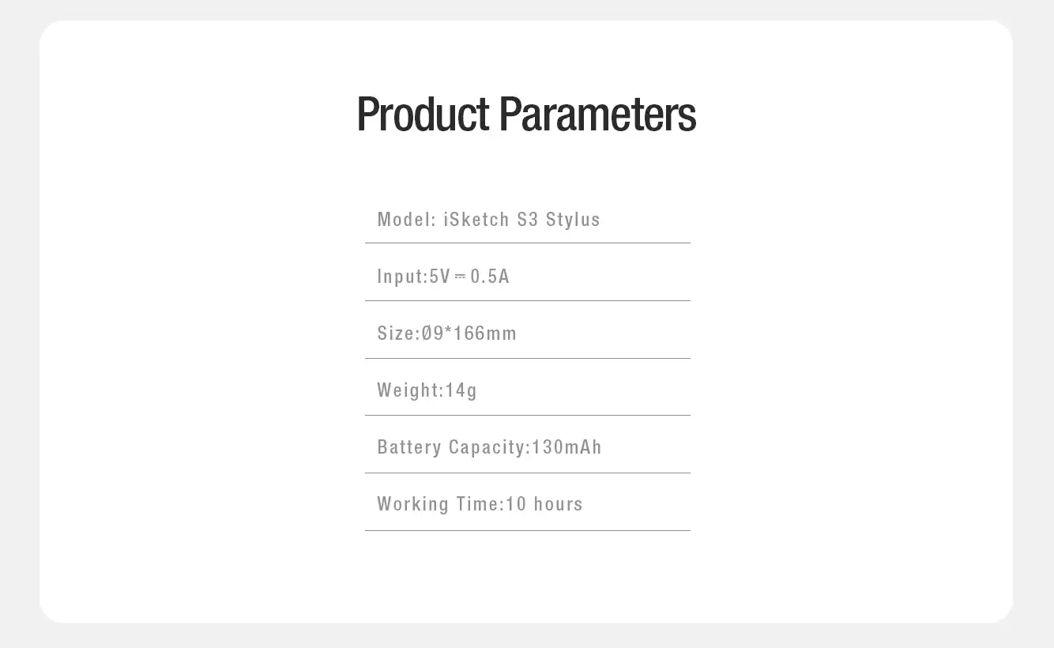Click the Ø diameter symbol in Size row
The height and width of the screenshot is (648, 1054).
click(x=427, y=333)
